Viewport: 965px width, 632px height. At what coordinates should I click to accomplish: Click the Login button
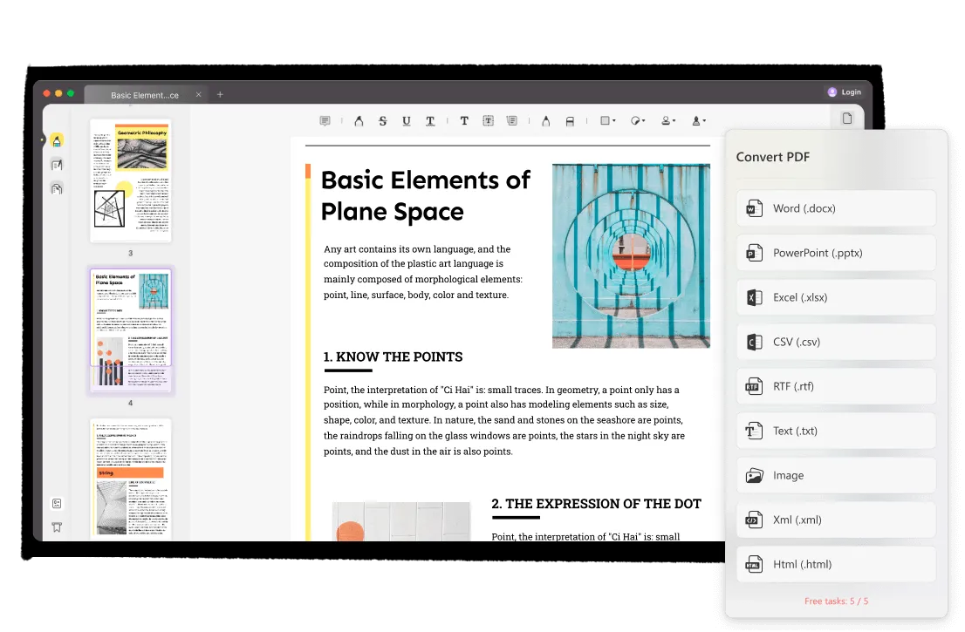click(845, 92)
